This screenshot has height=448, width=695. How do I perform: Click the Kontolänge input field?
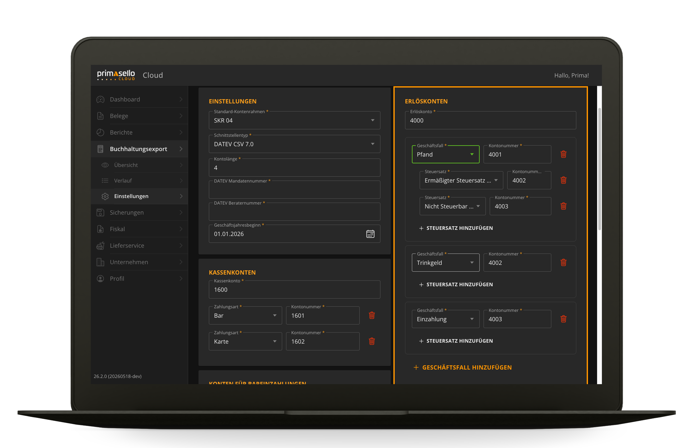click(x=294, y=168)
